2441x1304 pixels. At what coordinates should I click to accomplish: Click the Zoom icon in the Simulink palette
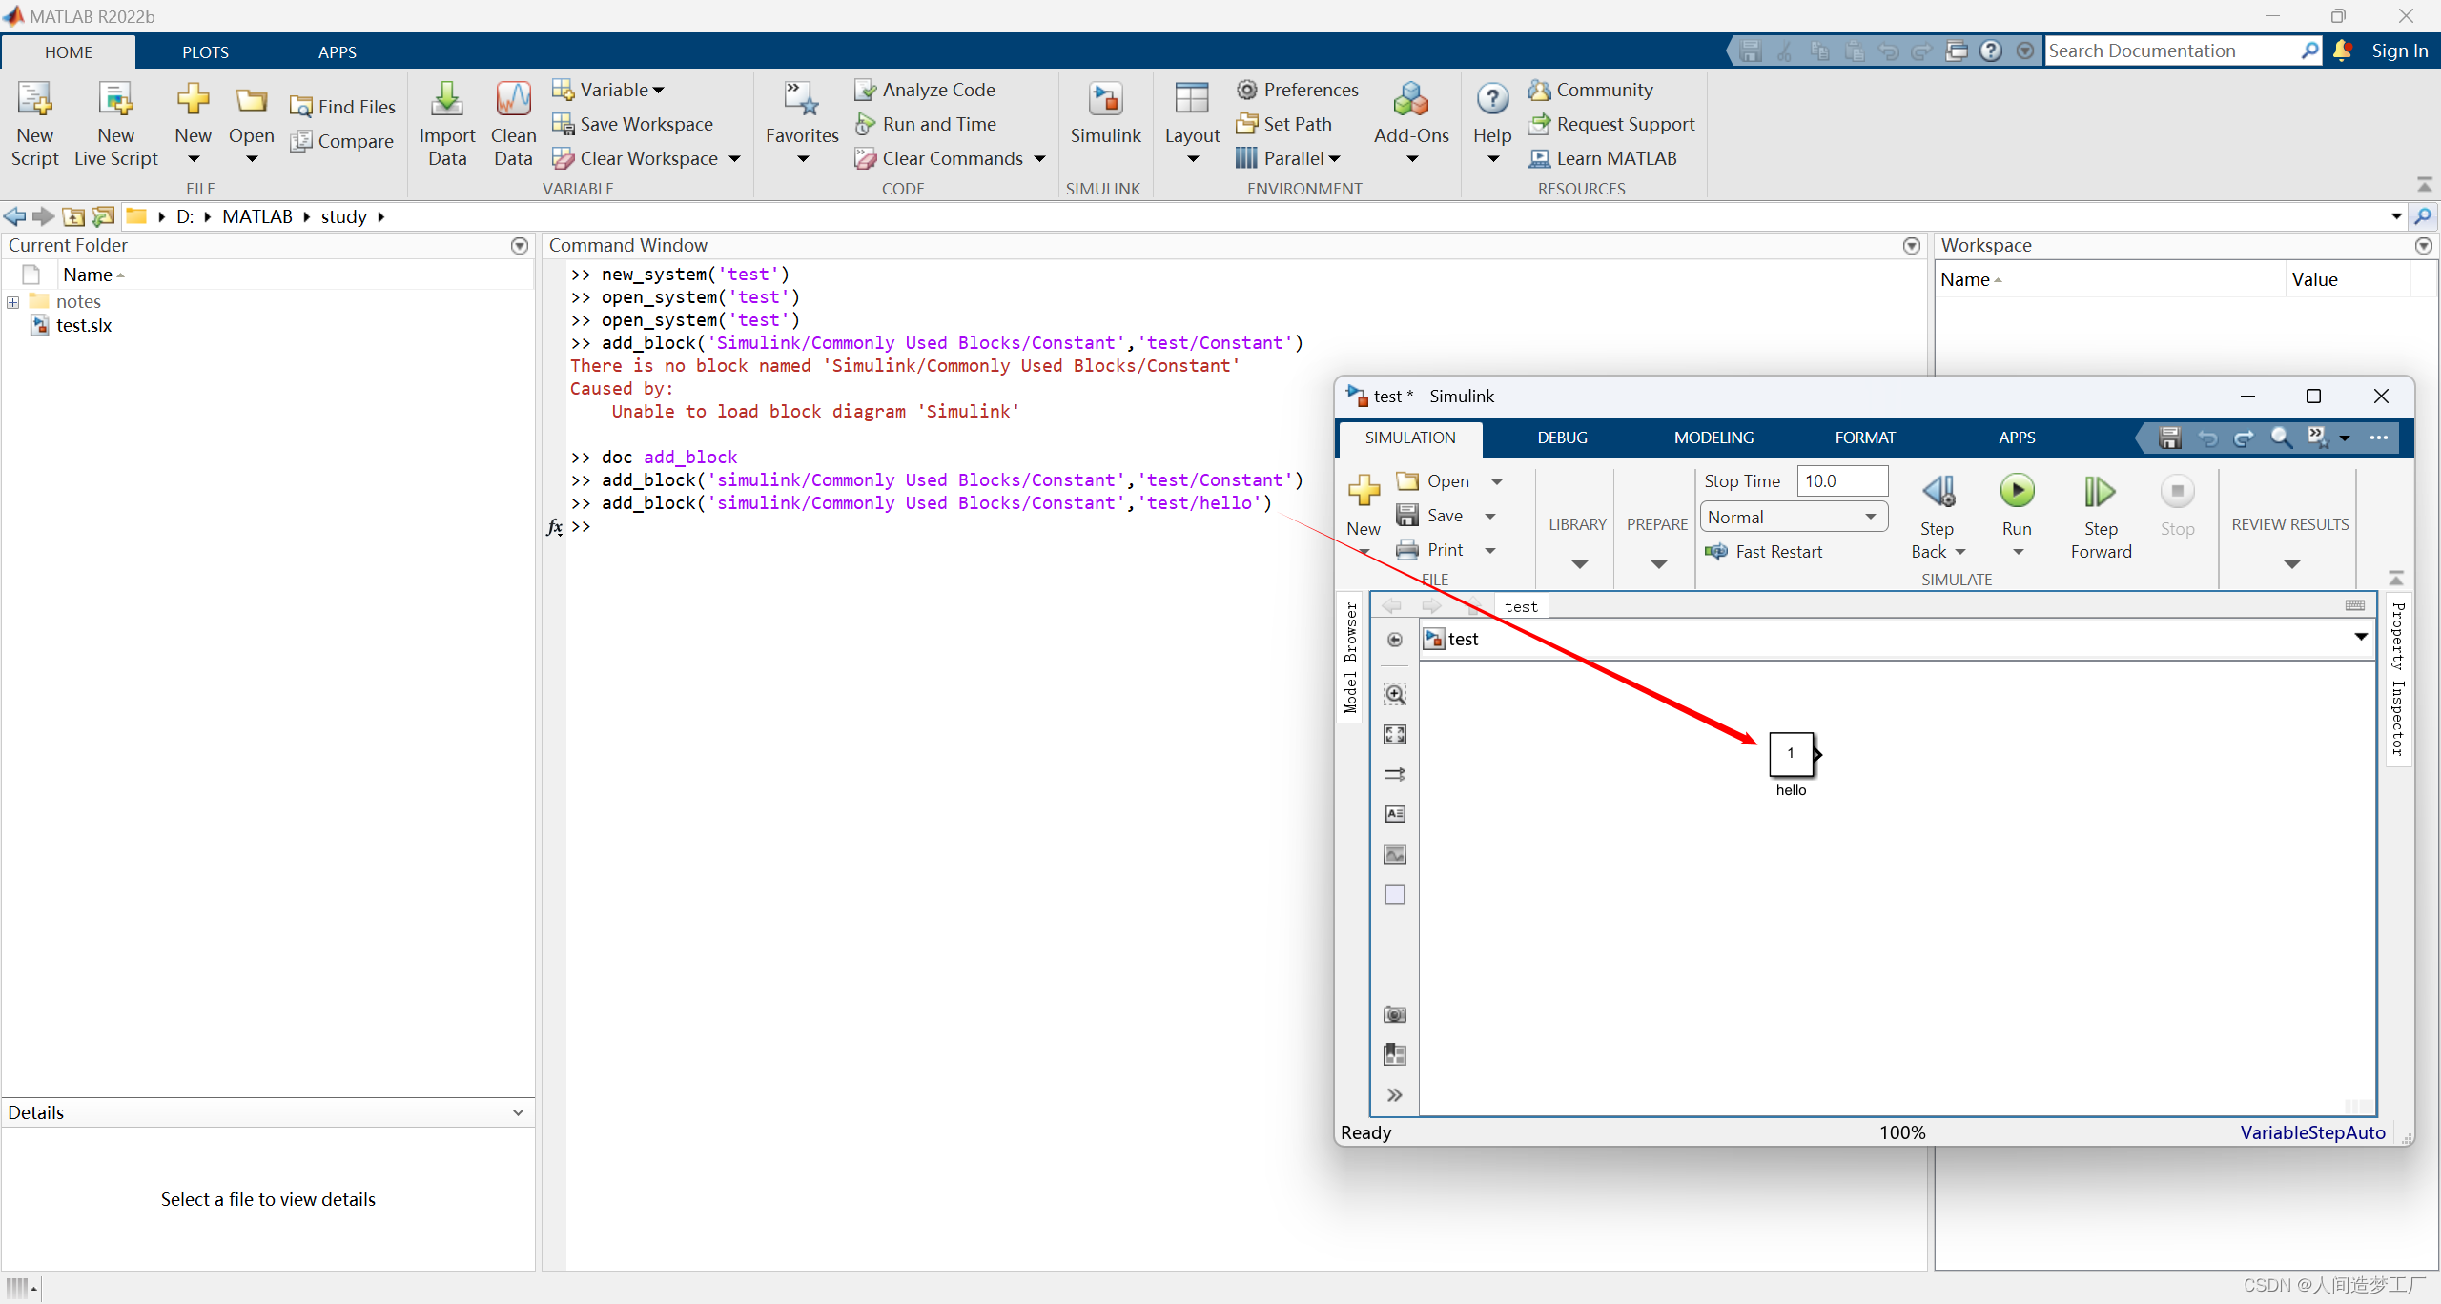pyautogui.click(x=1395, y=694)
